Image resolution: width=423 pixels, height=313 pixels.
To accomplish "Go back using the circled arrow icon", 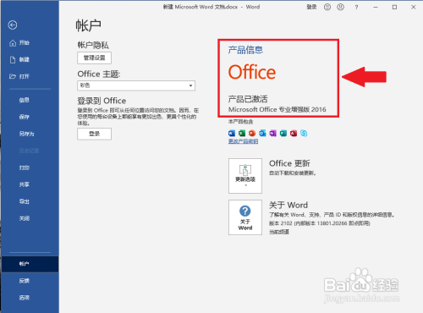I will click(13, 25).
